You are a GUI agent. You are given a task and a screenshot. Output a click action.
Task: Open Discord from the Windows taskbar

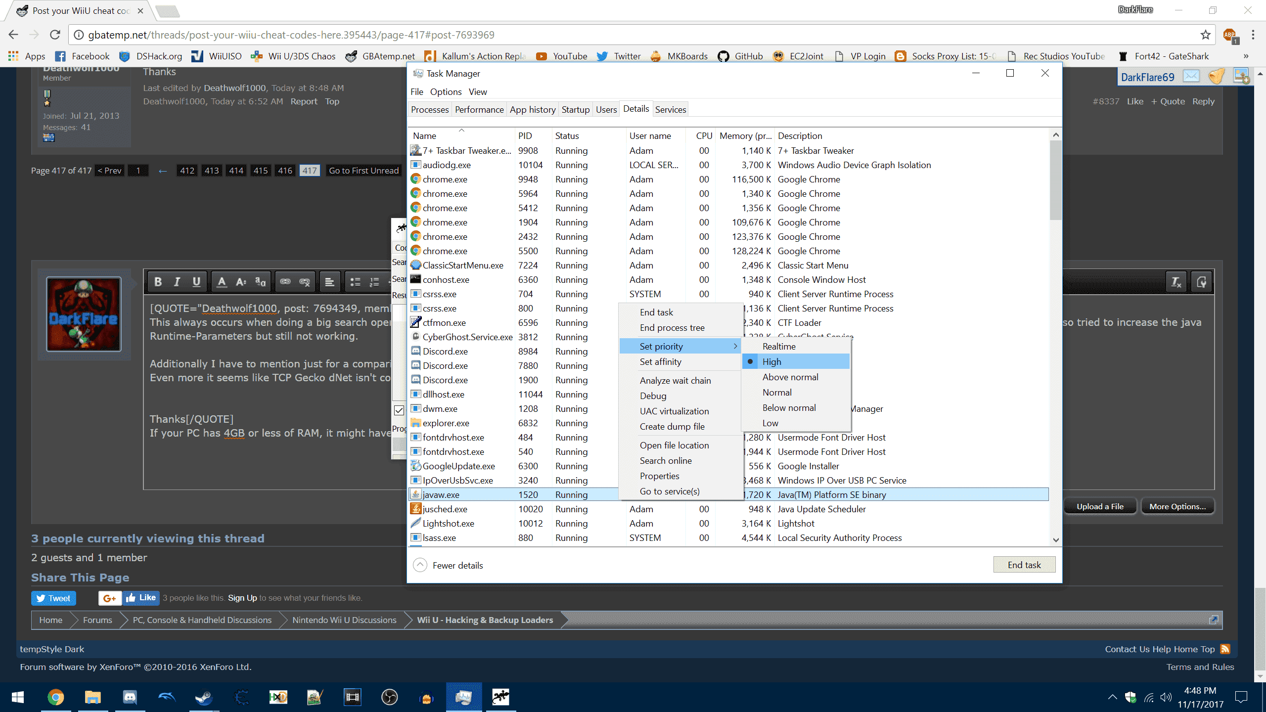point(130,697)
